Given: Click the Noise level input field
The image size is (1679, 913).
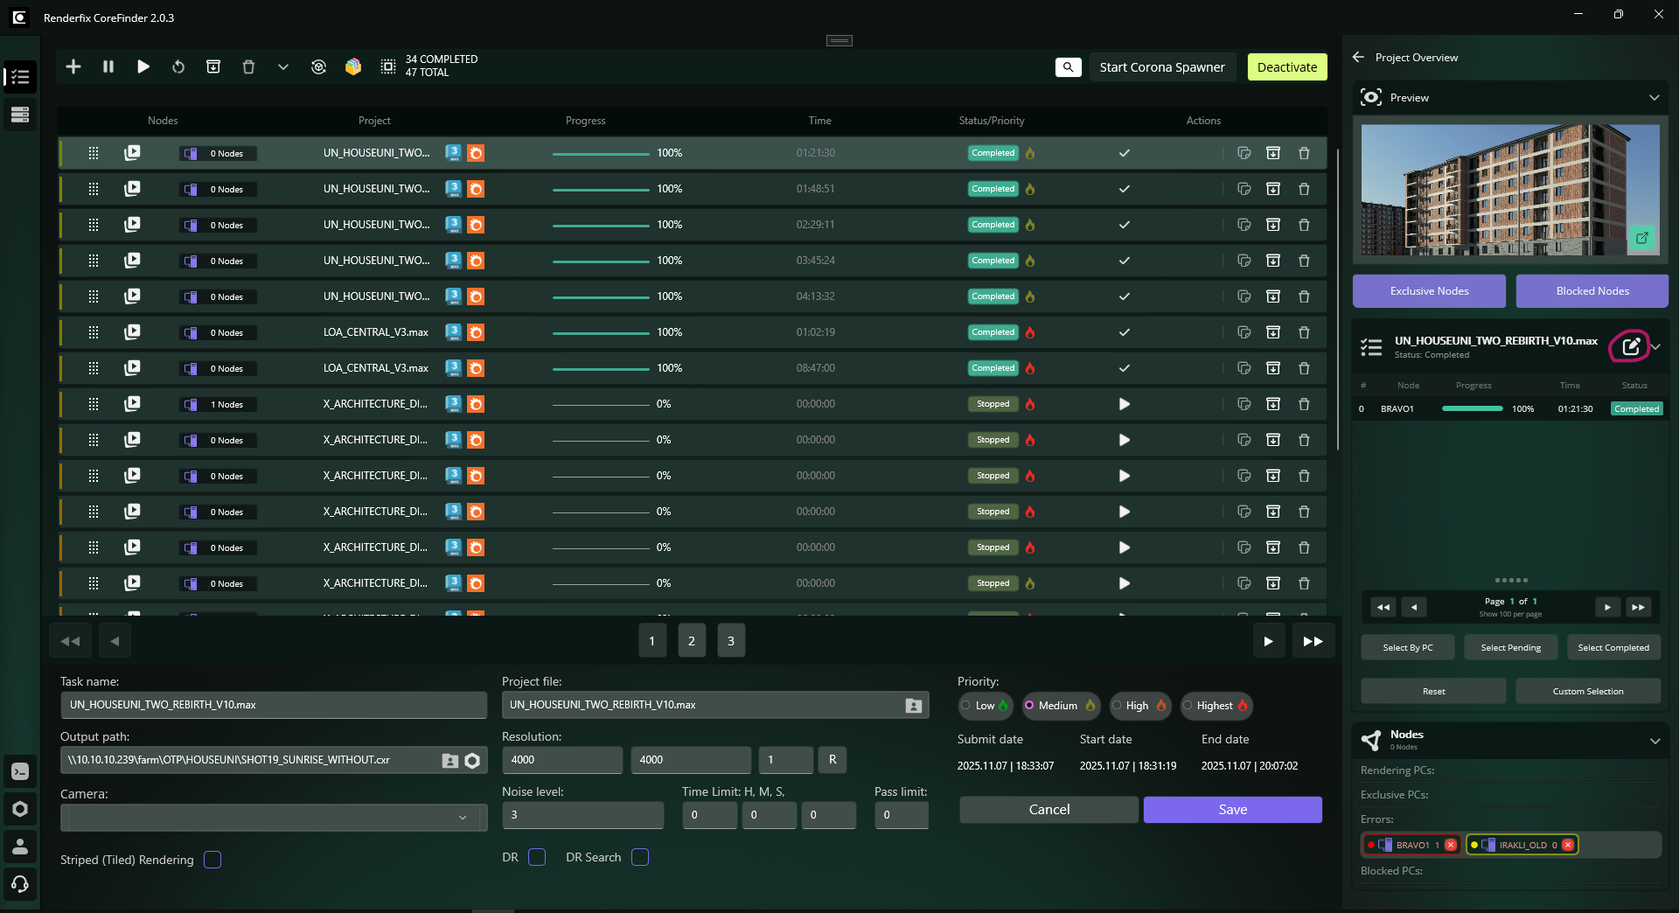Looking at the screenshot, I should 582,815.
